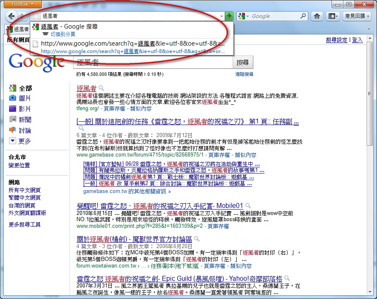Open 進階搜尋 advanced search link
The image size is (377, 299).
point(244,74)
